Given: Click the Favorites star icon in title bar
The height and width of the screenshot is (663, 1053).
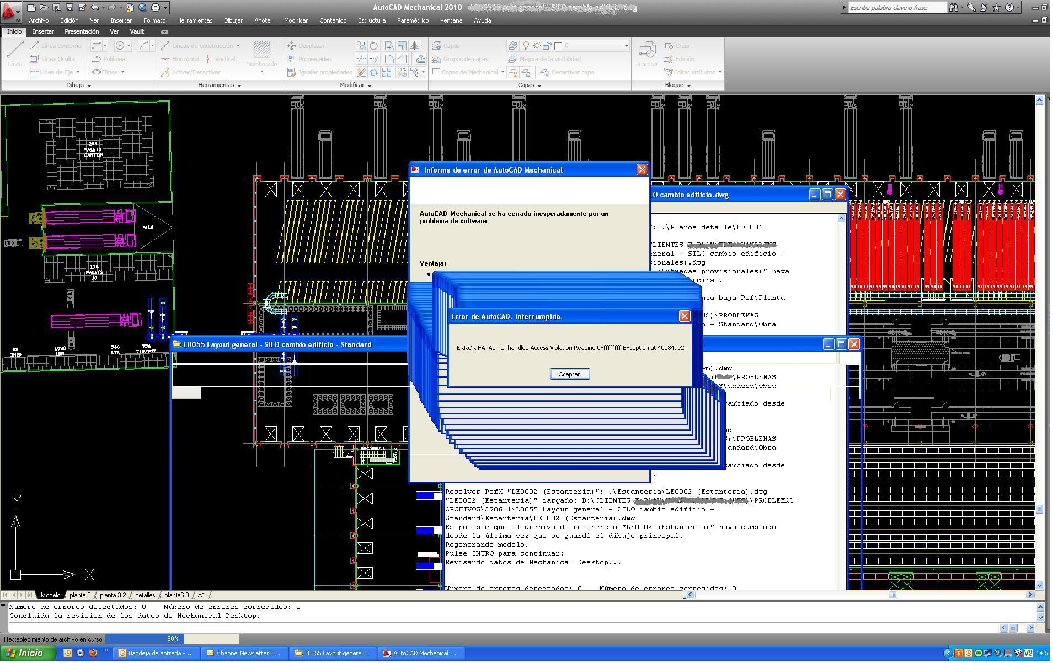Looking at the screenshot, I should 996,8.
